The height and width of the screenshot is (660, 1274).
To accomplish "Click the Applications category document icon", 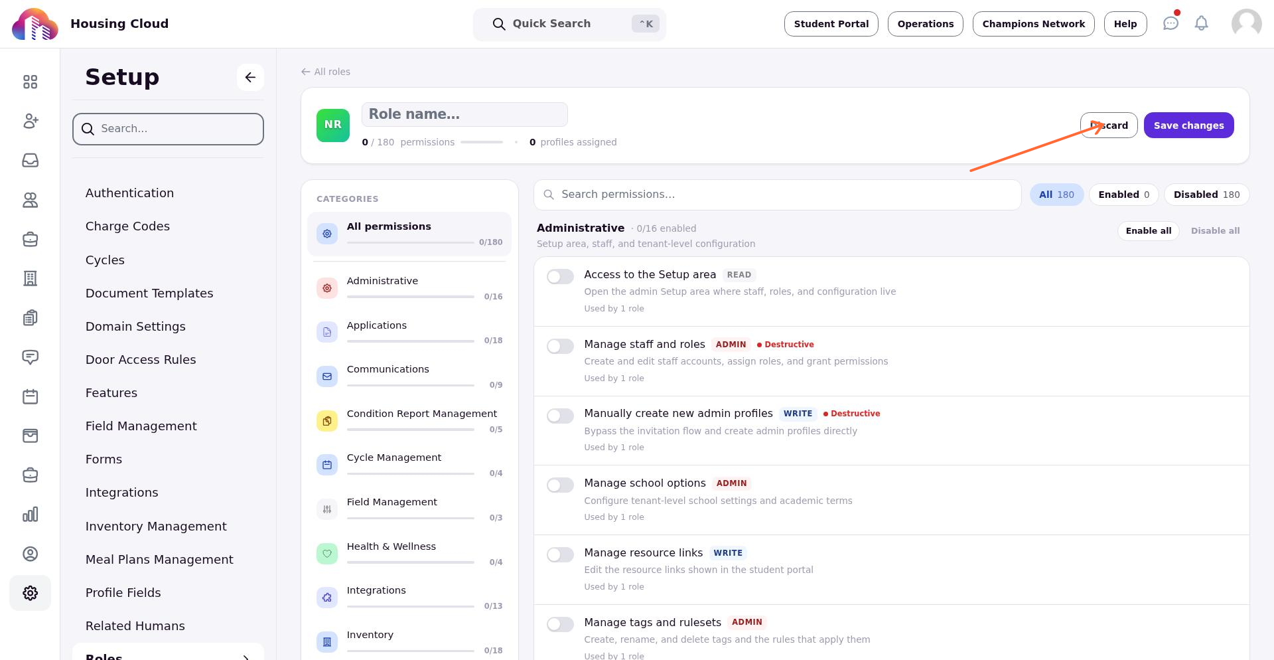I will coord(327,332).
